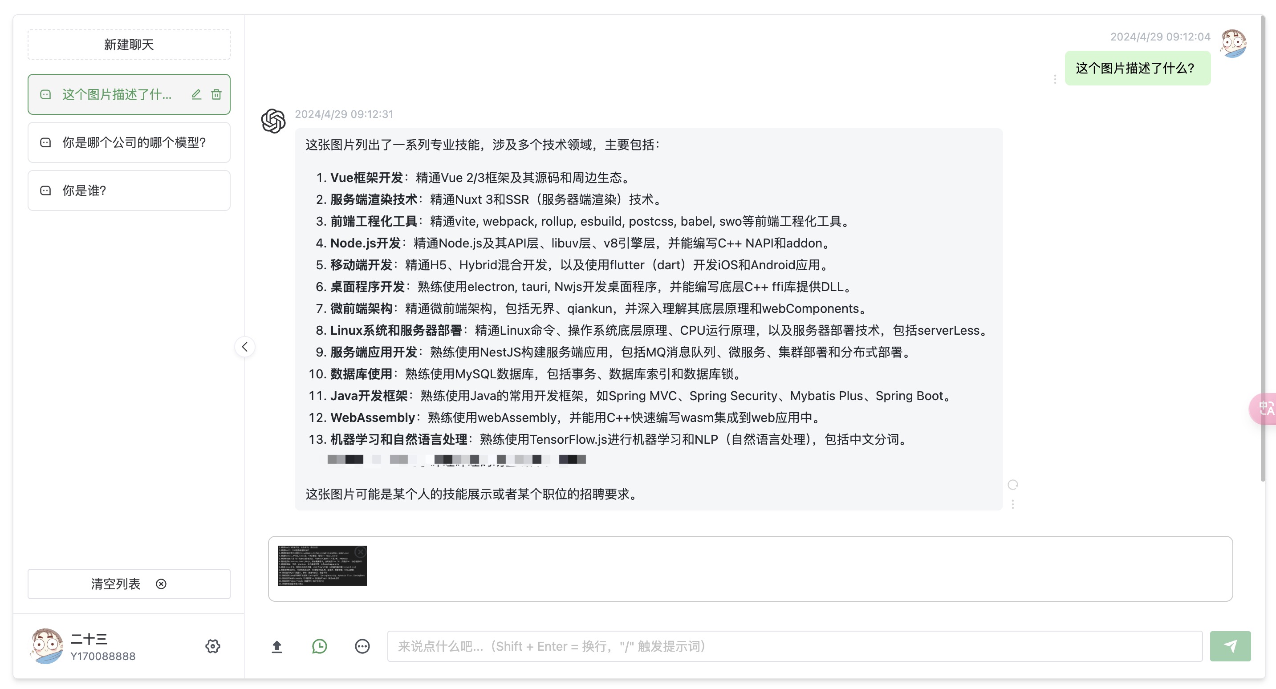Click the 新建聊天 button
The image size is (1276, 689).
[129, 45]
